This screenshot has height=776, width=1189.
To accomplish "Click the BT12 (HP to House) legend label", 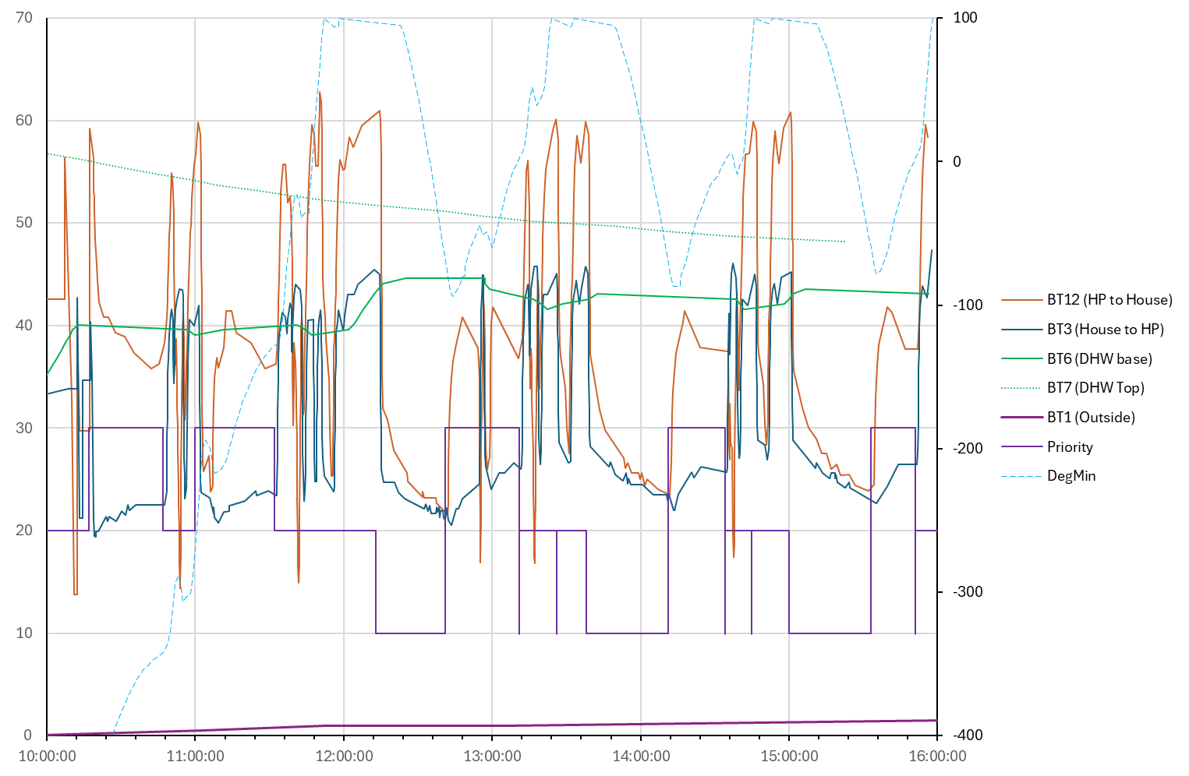I will tap(1109, 300).
